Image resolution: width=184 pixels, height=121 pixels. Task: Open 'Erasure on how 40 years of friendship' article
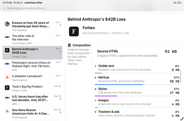[33, 26]
